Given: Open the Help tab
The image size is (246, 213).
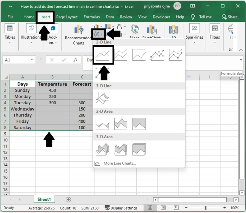Looking at the screenshot, I should (x=180, y=17).
